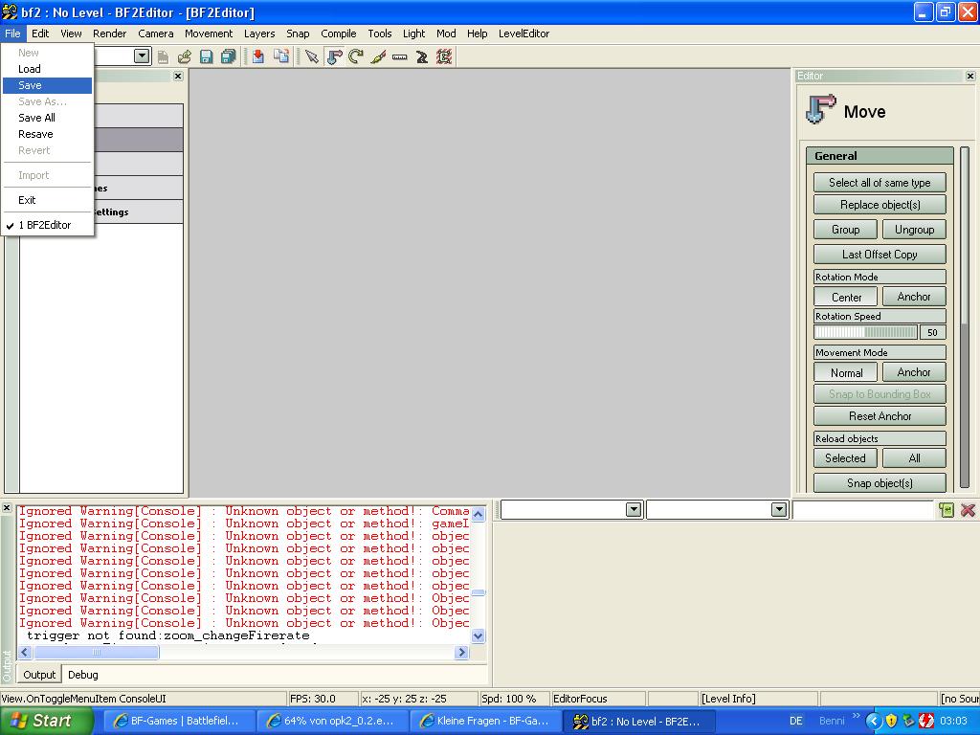Image resolution: width=980 pixels, height=735 pixels.
Task: Click the Ungroup button
Action: click(x=914, y=230)
